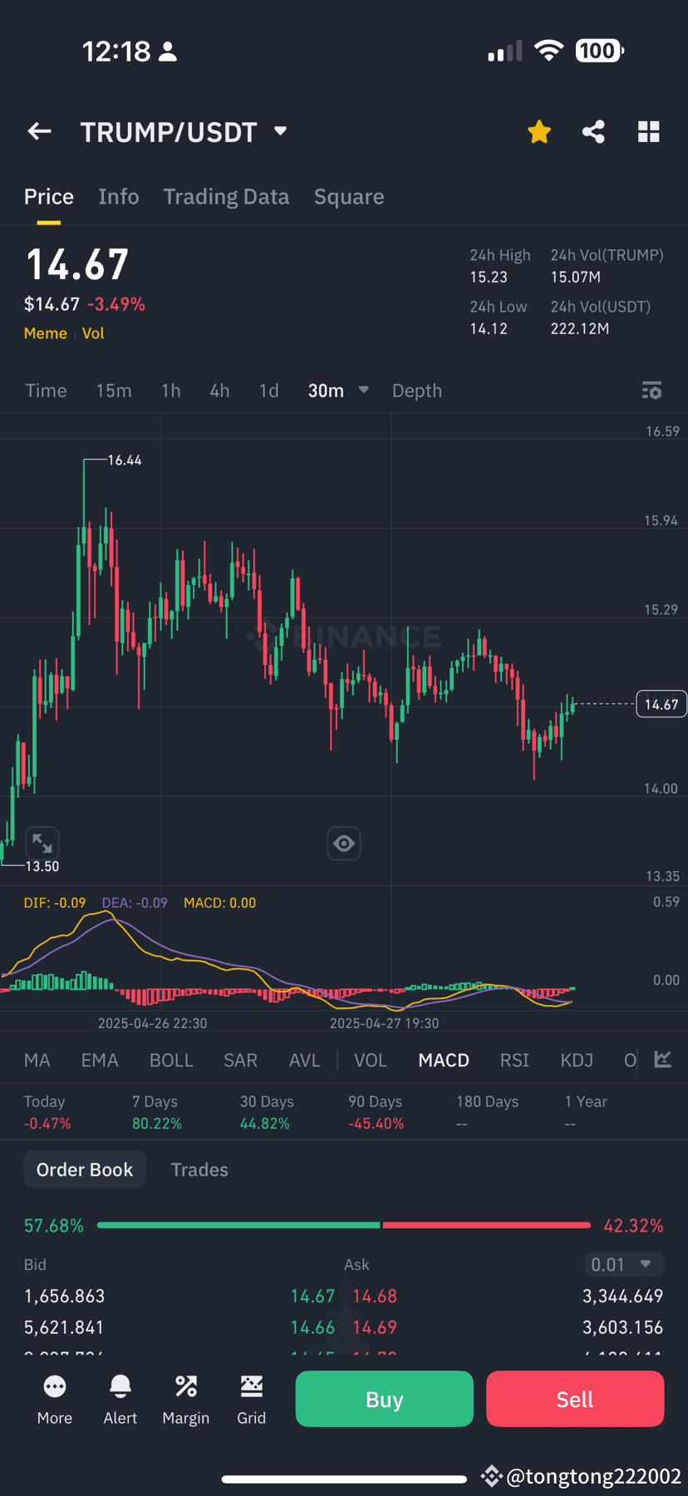Tap ask price 14.68

point(375,1296)
